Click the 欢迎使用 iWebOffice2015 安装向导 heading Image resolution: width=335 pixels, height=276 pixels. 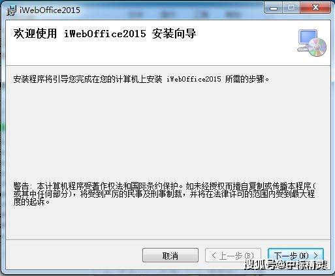[x=104, y=34]
